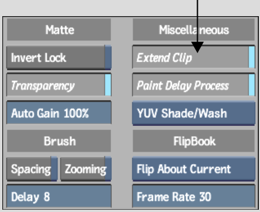Screen dimensions: 260x212
Task: Click the FlipBook section header
Action: 194,141
